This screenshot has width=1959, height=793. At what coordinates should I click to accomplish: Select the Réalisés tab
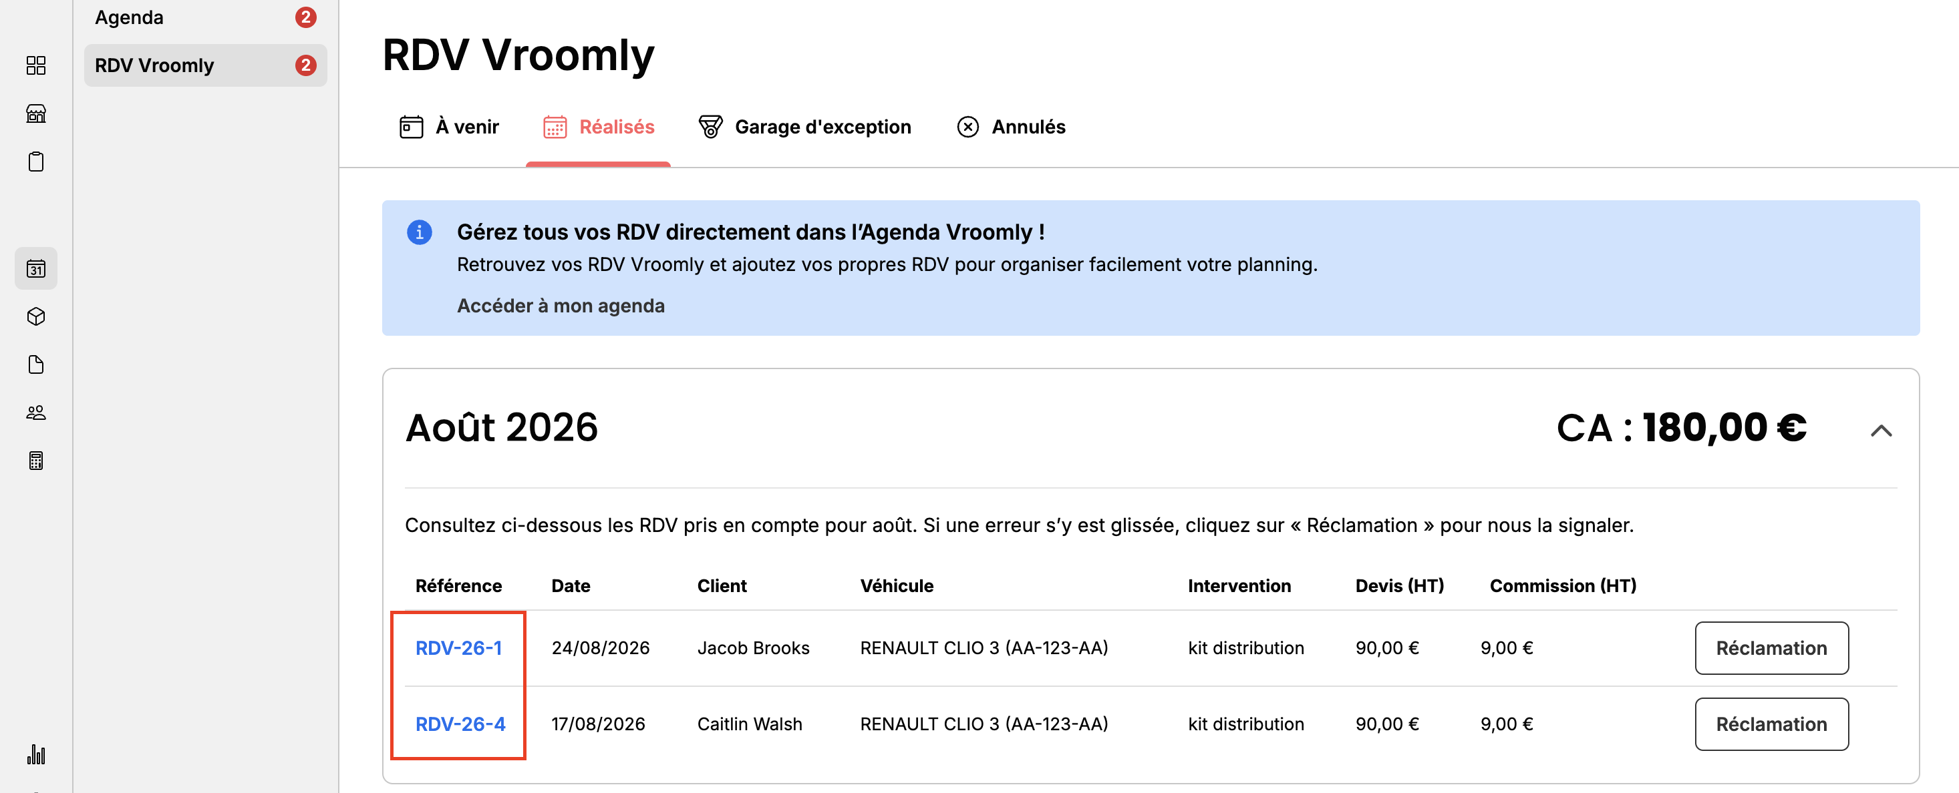(x=599, y=127)
